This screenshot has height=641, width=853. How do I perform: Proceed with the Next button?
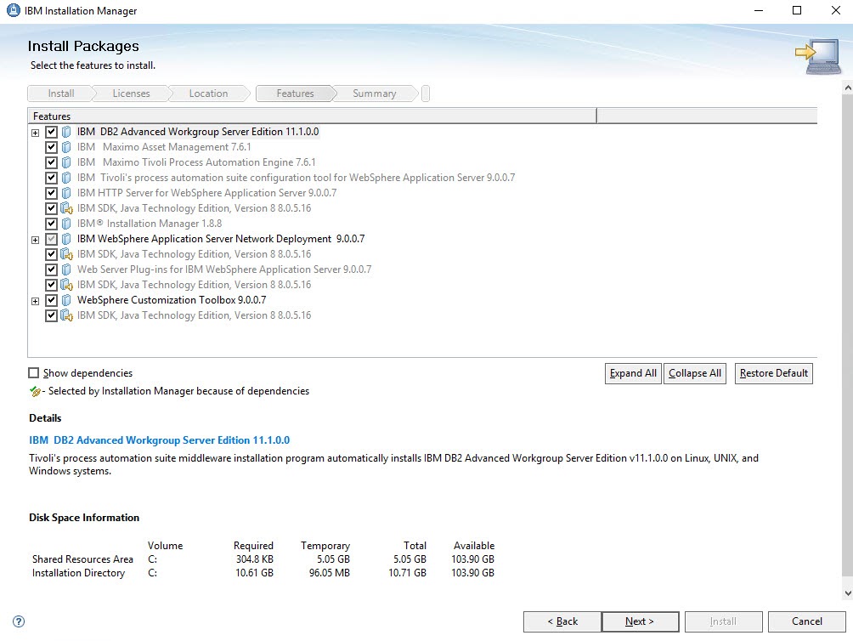click(x=641, y=621)
